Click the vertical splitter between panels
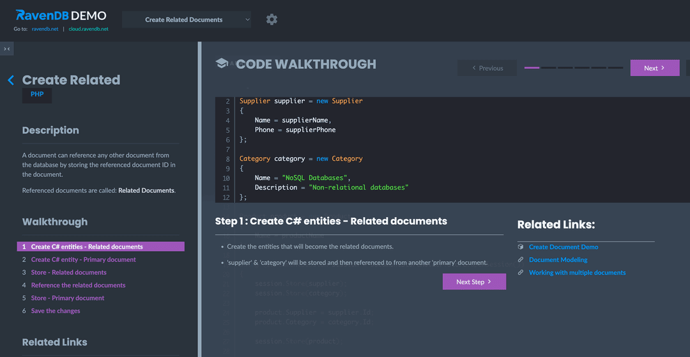690x357 pixels. coord(199,199)
